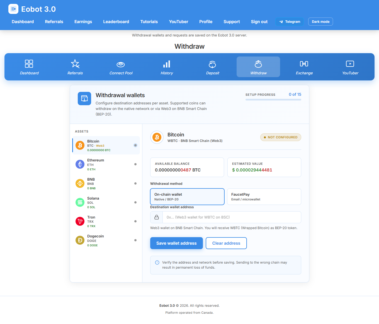
Task: Click the estimated value $ 0.000029444481
Action: (252, 170)
